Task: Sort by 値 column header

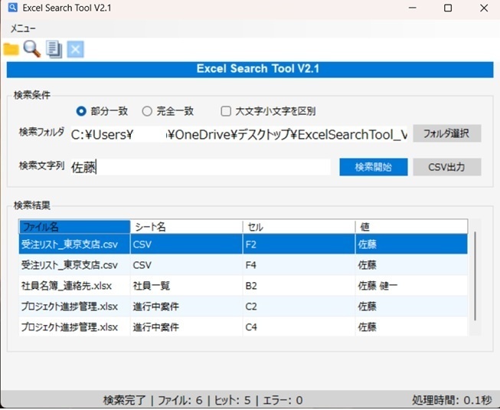Action: coord(412,227)
